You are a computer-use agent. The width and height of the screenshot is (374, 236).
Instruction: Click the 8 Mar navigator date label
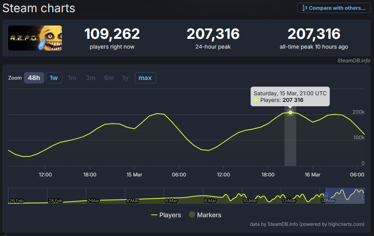(210, 201)
